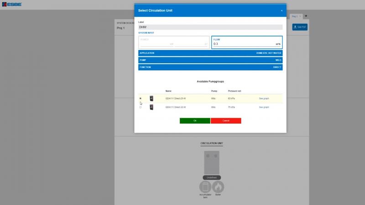
Task: Add a new project tab with plus
Action: 306,16
